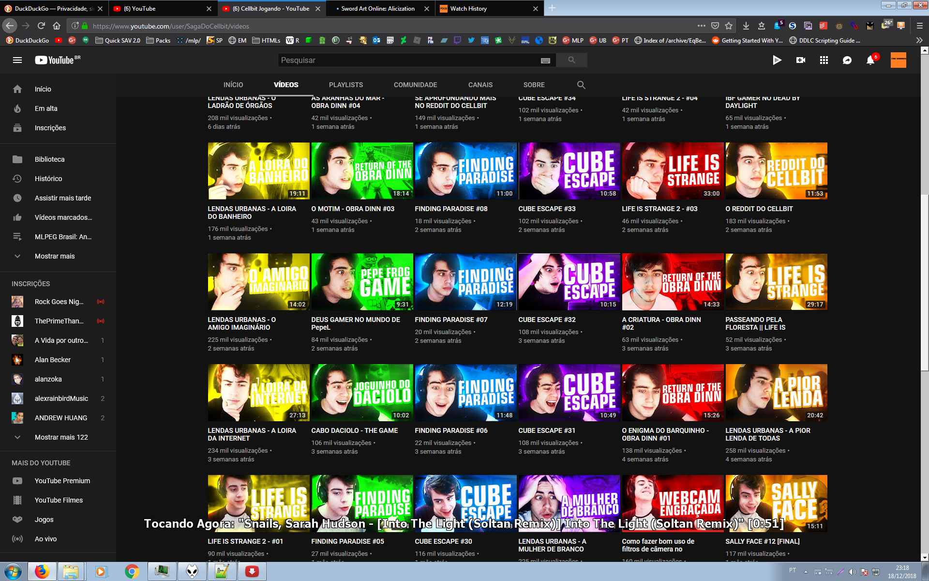Toggle the hamburger guide menu
929x581 pixels.
pyautogui.click(x=17, y=60)
